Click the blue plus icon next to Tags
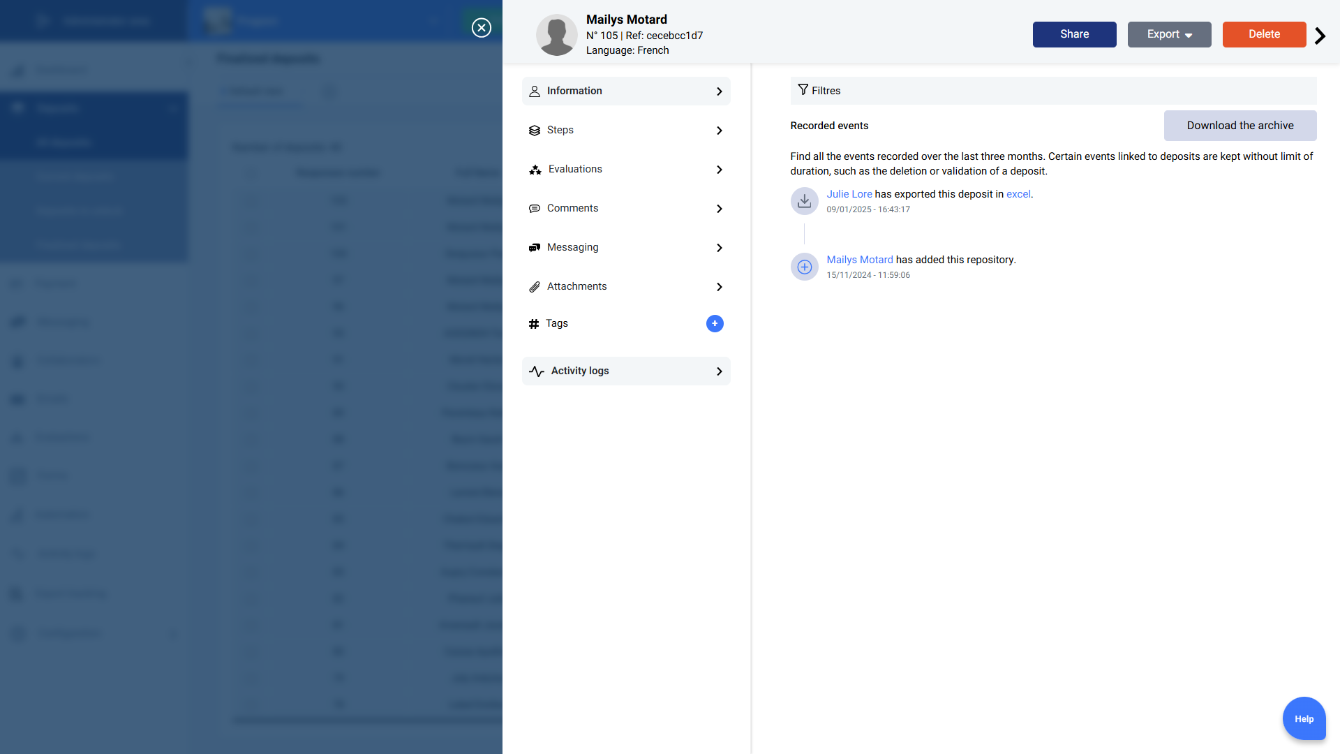 (715, 323)
